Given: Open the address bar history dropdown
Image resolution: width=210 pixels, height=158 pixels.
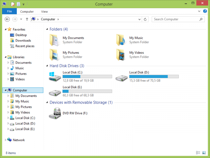Looking at the screenshot, I should (139, 19).
